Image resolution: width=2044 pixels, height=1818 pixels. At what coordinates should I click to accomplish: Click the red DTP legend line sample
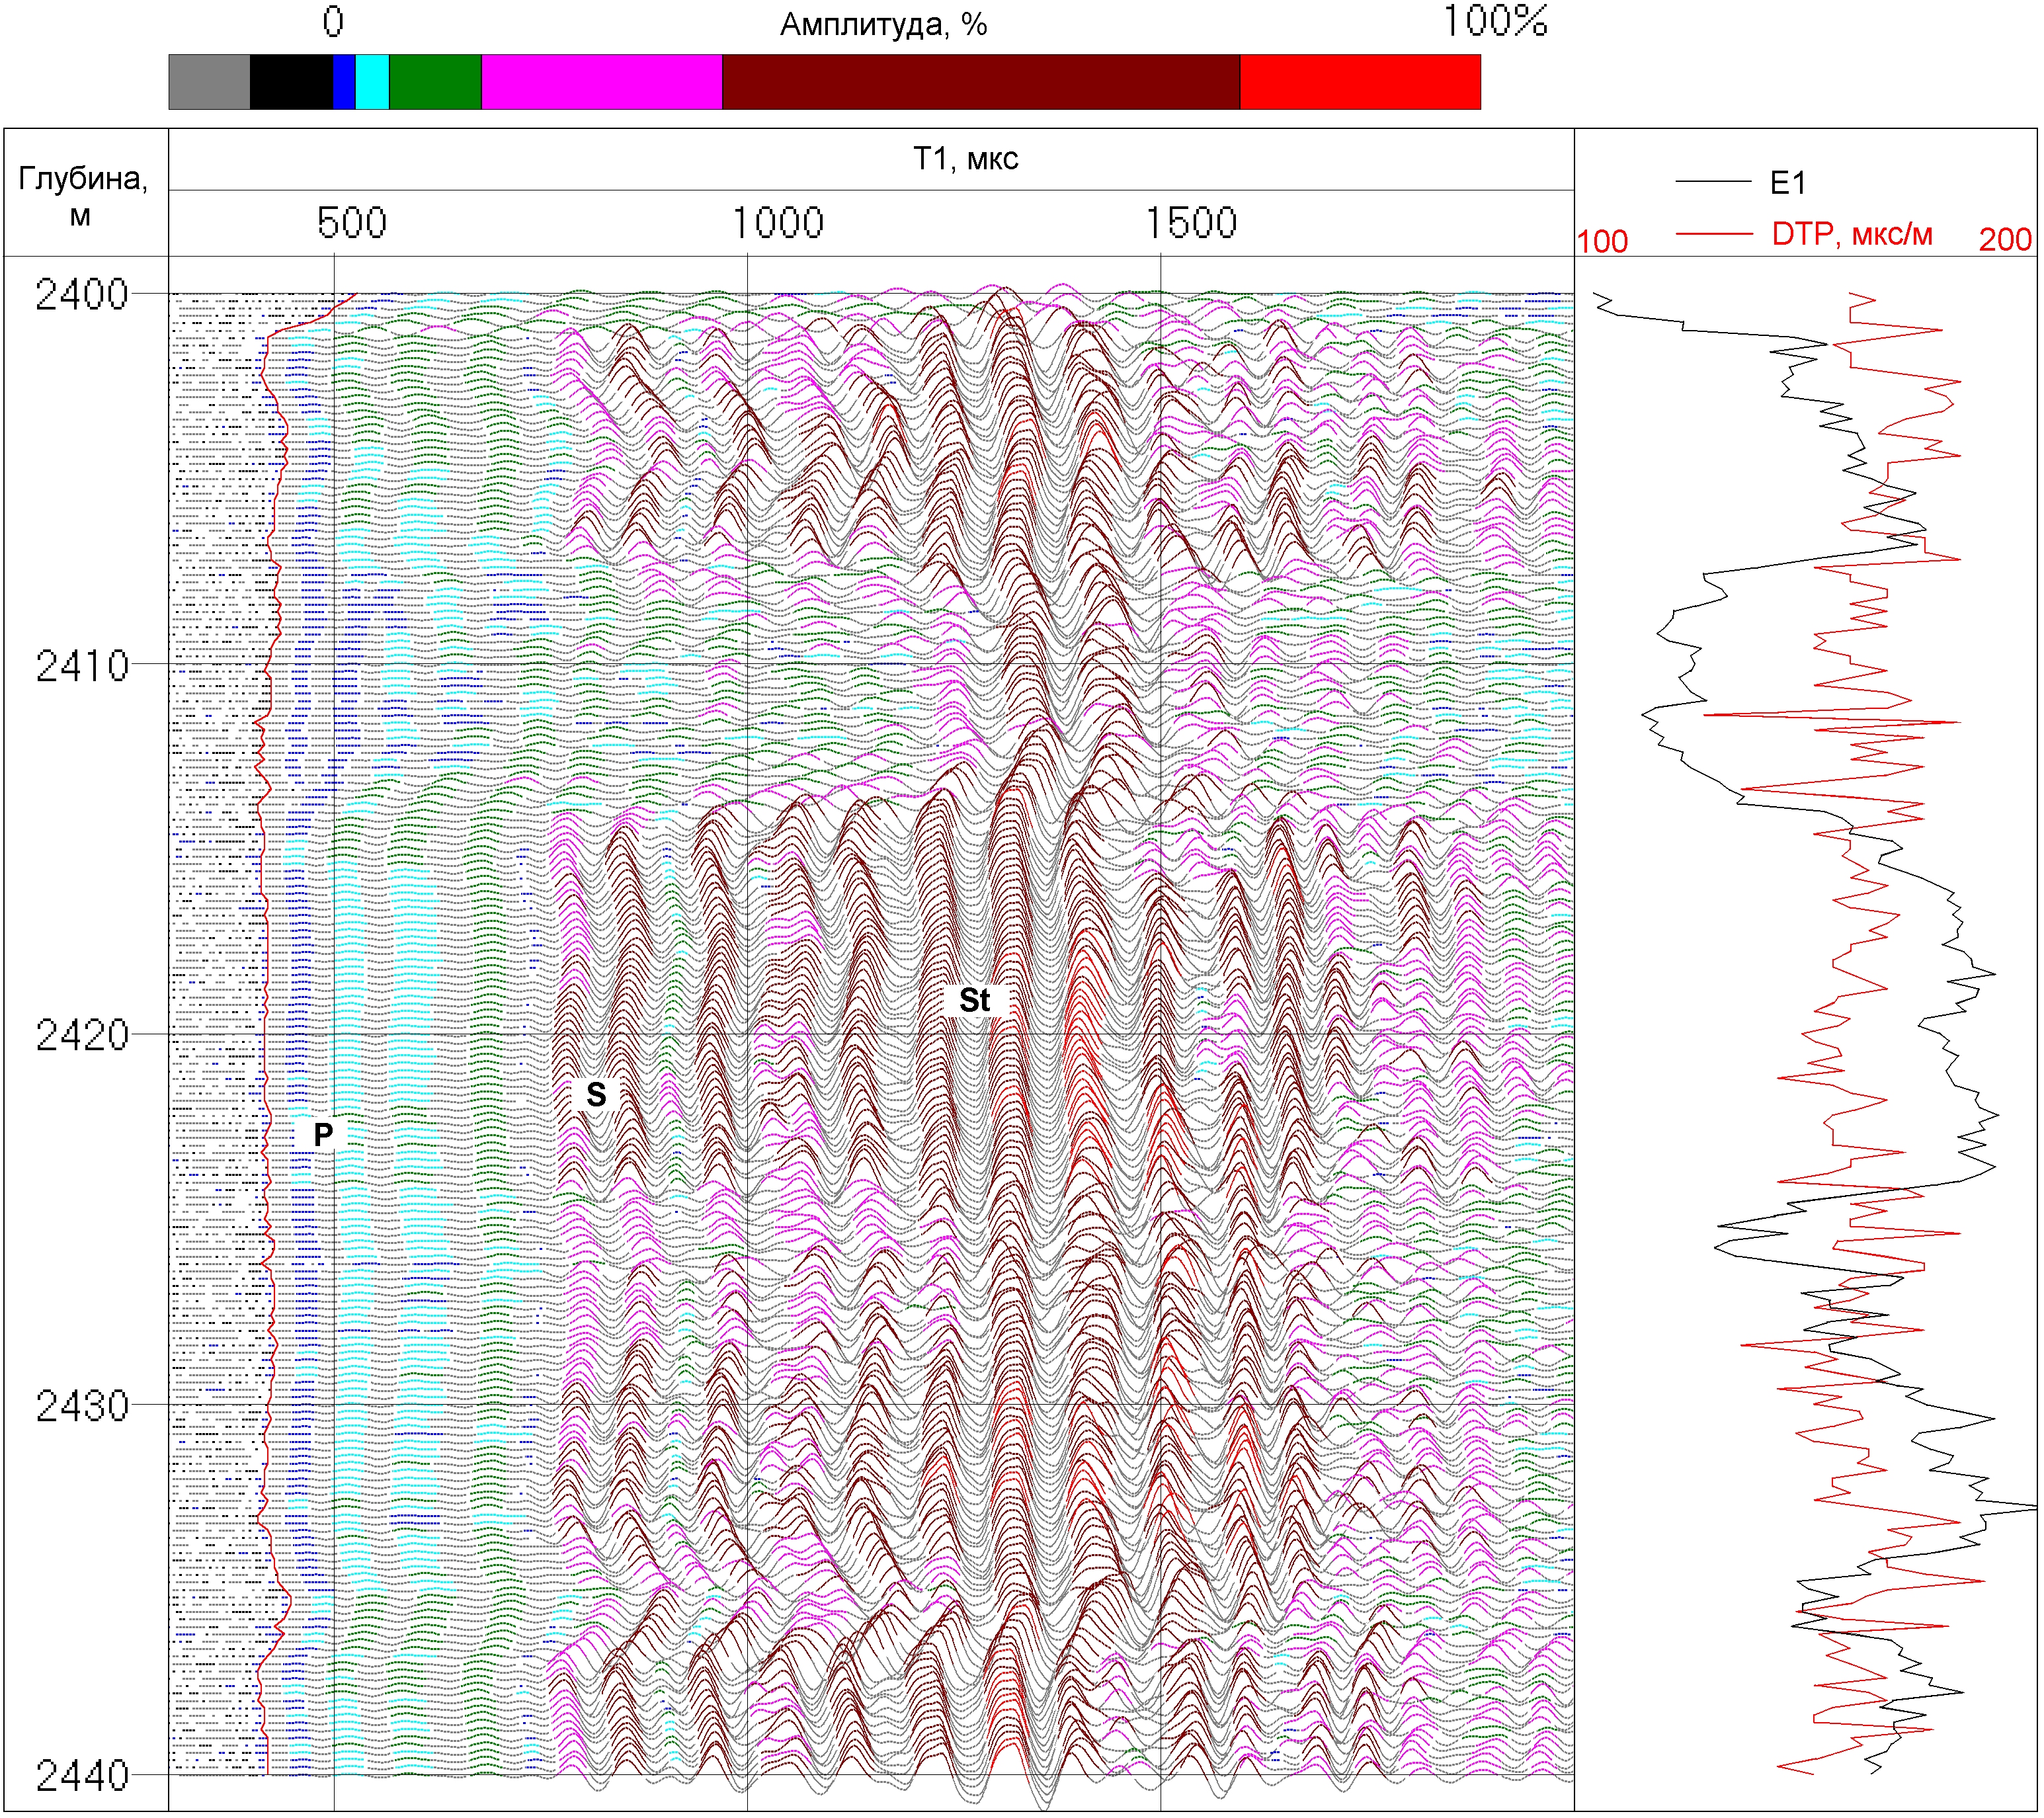tap(1714, 234)
